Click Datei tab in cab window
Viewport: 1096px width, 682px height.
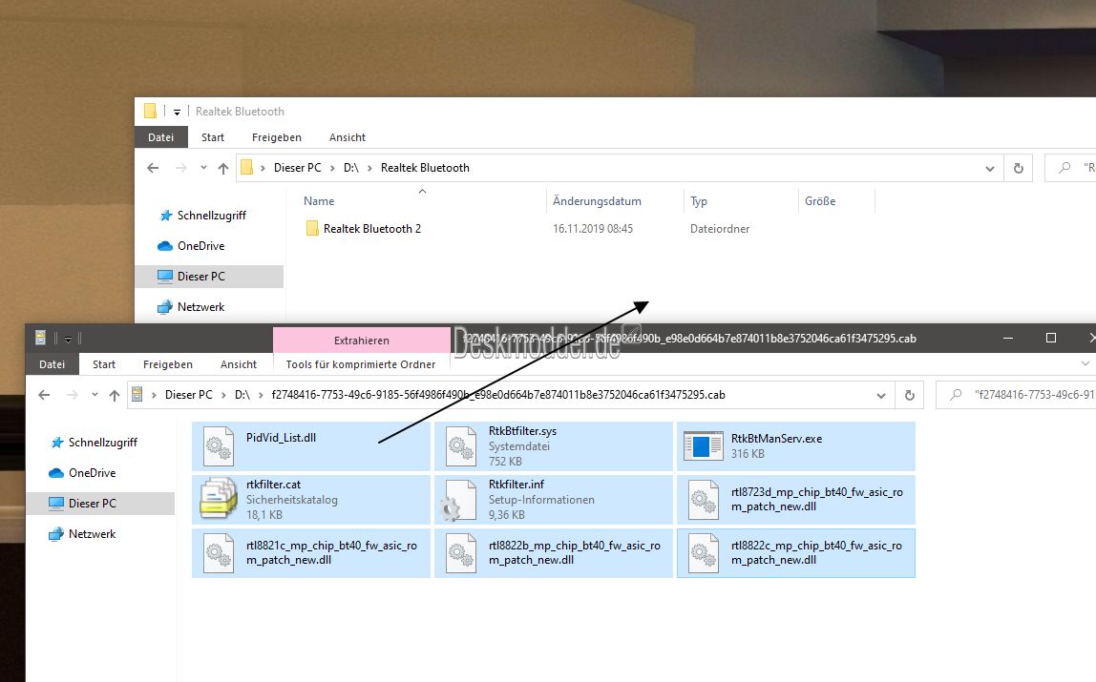[52, 364]
